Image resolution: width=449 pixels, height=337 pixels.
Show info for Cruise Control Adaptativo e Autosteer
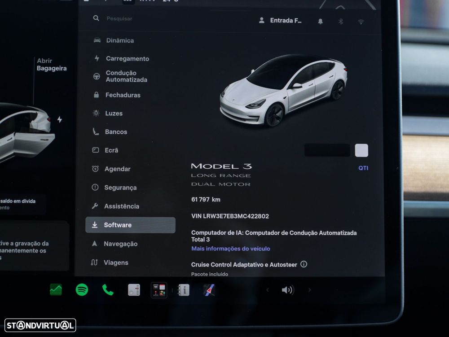tap(304, 264)
